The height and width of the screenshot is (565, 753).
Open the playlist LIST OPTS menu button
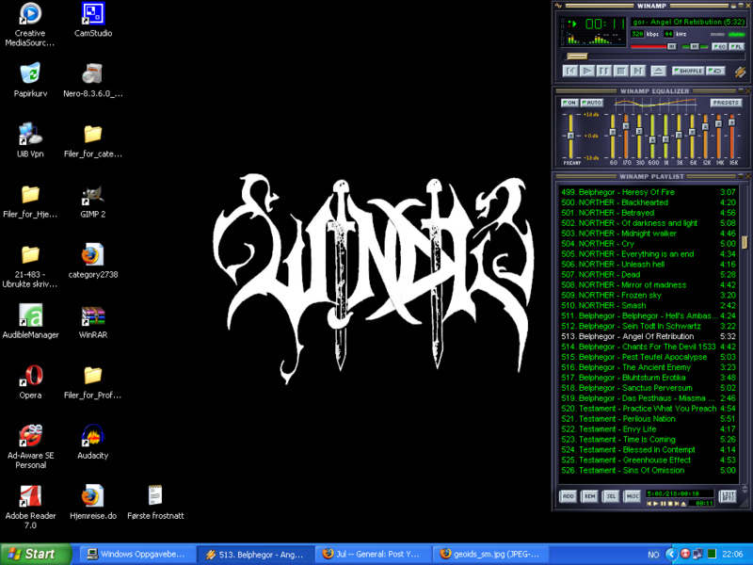coord(728,496)
